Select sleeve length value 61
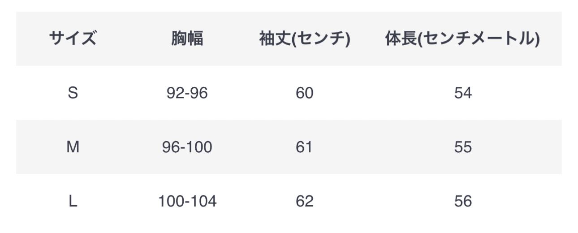The width and height of the screenshot is (578, 233). (304, 147)
